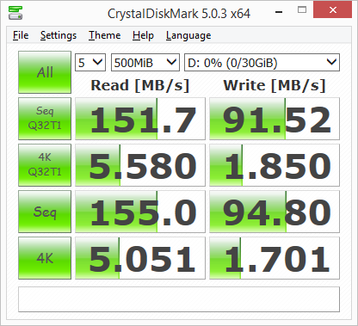Click the CrystalDiskMark app icon in title bar

(15, 13)
